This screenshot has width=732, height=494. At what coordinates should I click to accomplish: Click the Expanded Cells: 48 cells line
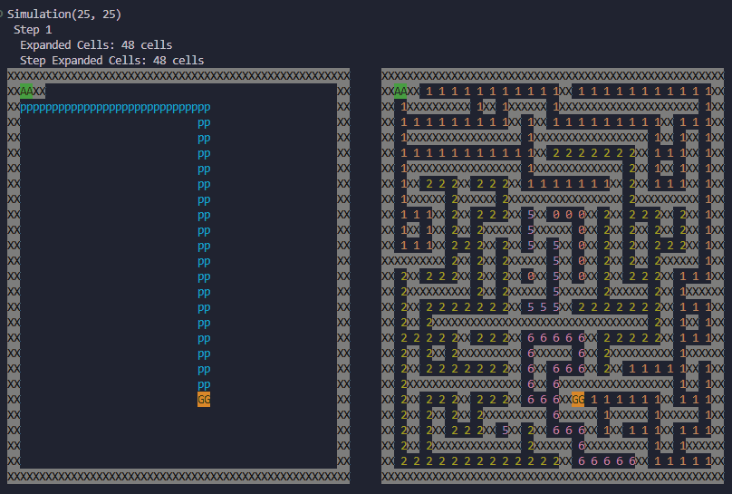(x=95, y=44)
